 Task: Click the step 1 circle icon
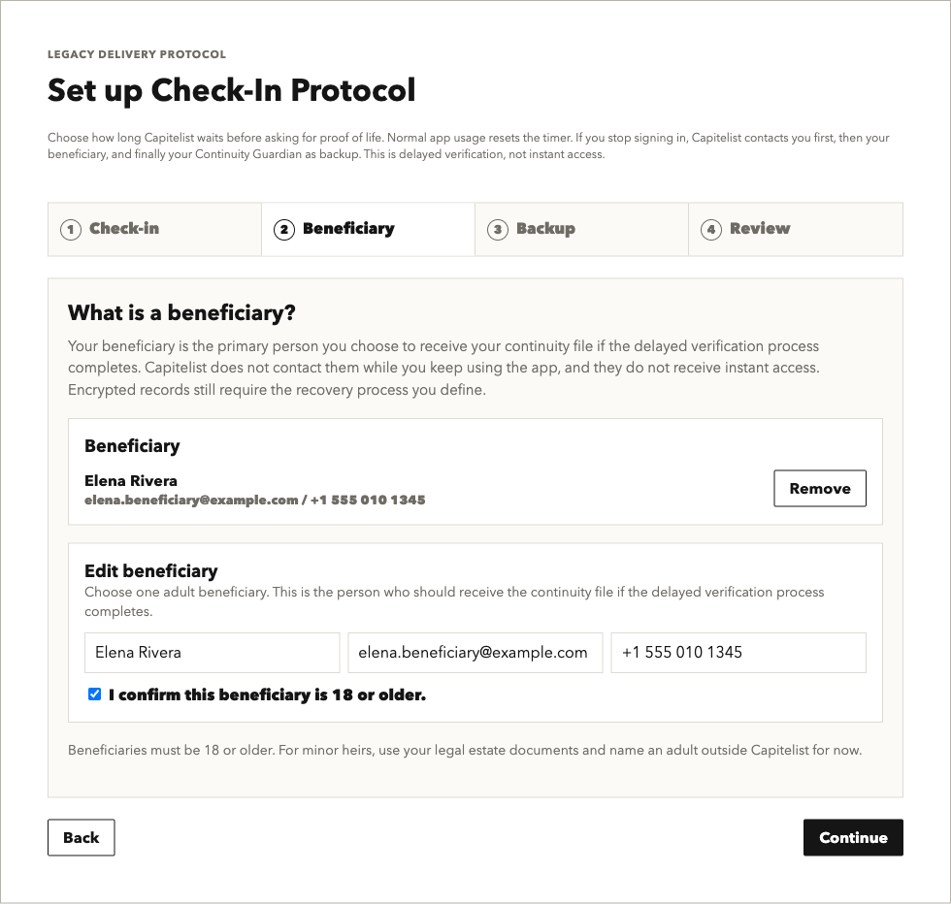tap(70, 230)
